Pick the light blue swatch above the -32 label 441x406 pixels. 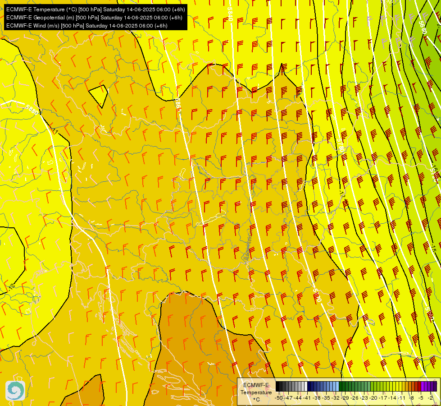point(337,386)
